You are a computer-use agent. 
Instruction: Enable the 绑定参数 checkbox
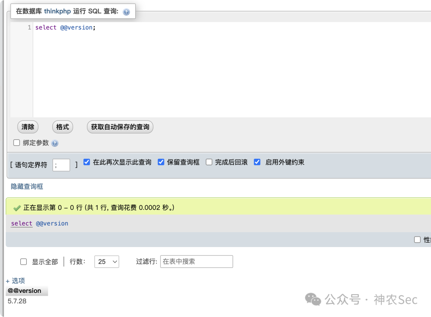16,143
